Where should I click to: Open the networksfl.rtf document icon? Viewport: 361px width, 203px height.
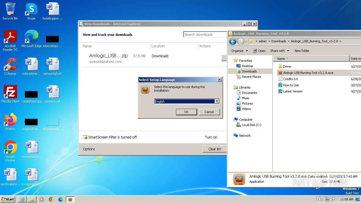[52, 67]
